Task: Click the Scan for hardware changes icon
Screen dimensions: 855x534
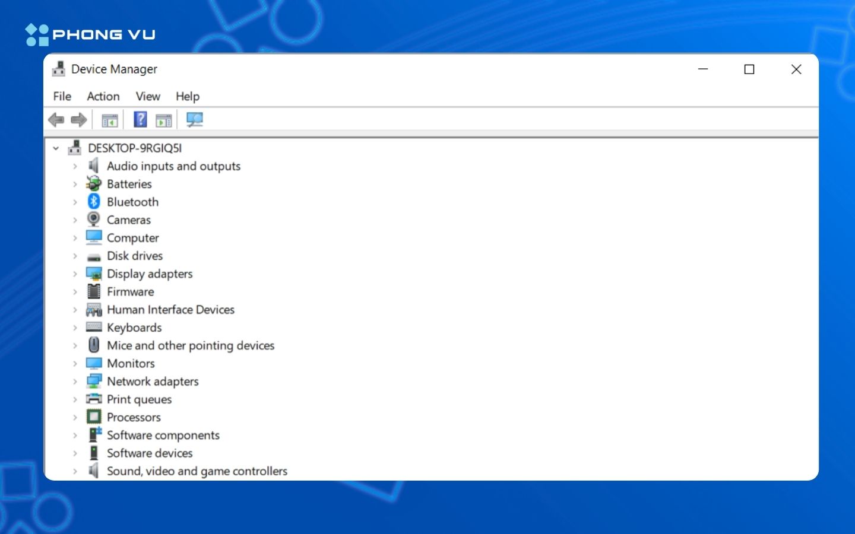Action: click(x=195, y=119)
